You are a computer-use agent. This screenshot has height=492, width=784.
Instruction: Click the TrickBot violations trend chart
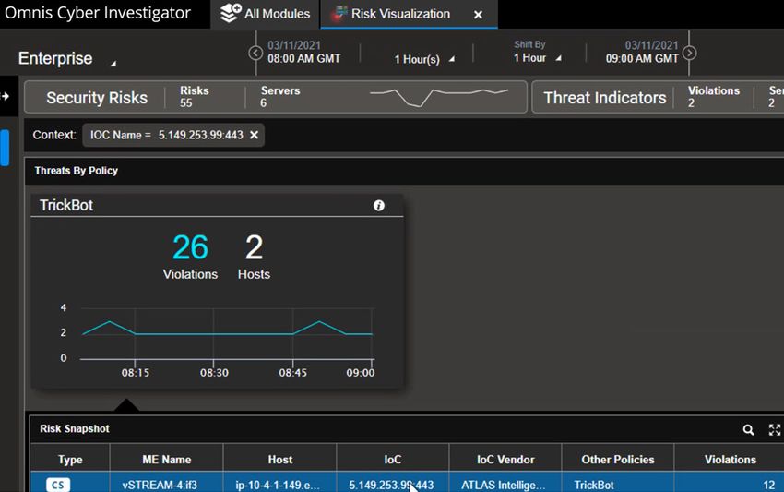(x=227, y=334)
